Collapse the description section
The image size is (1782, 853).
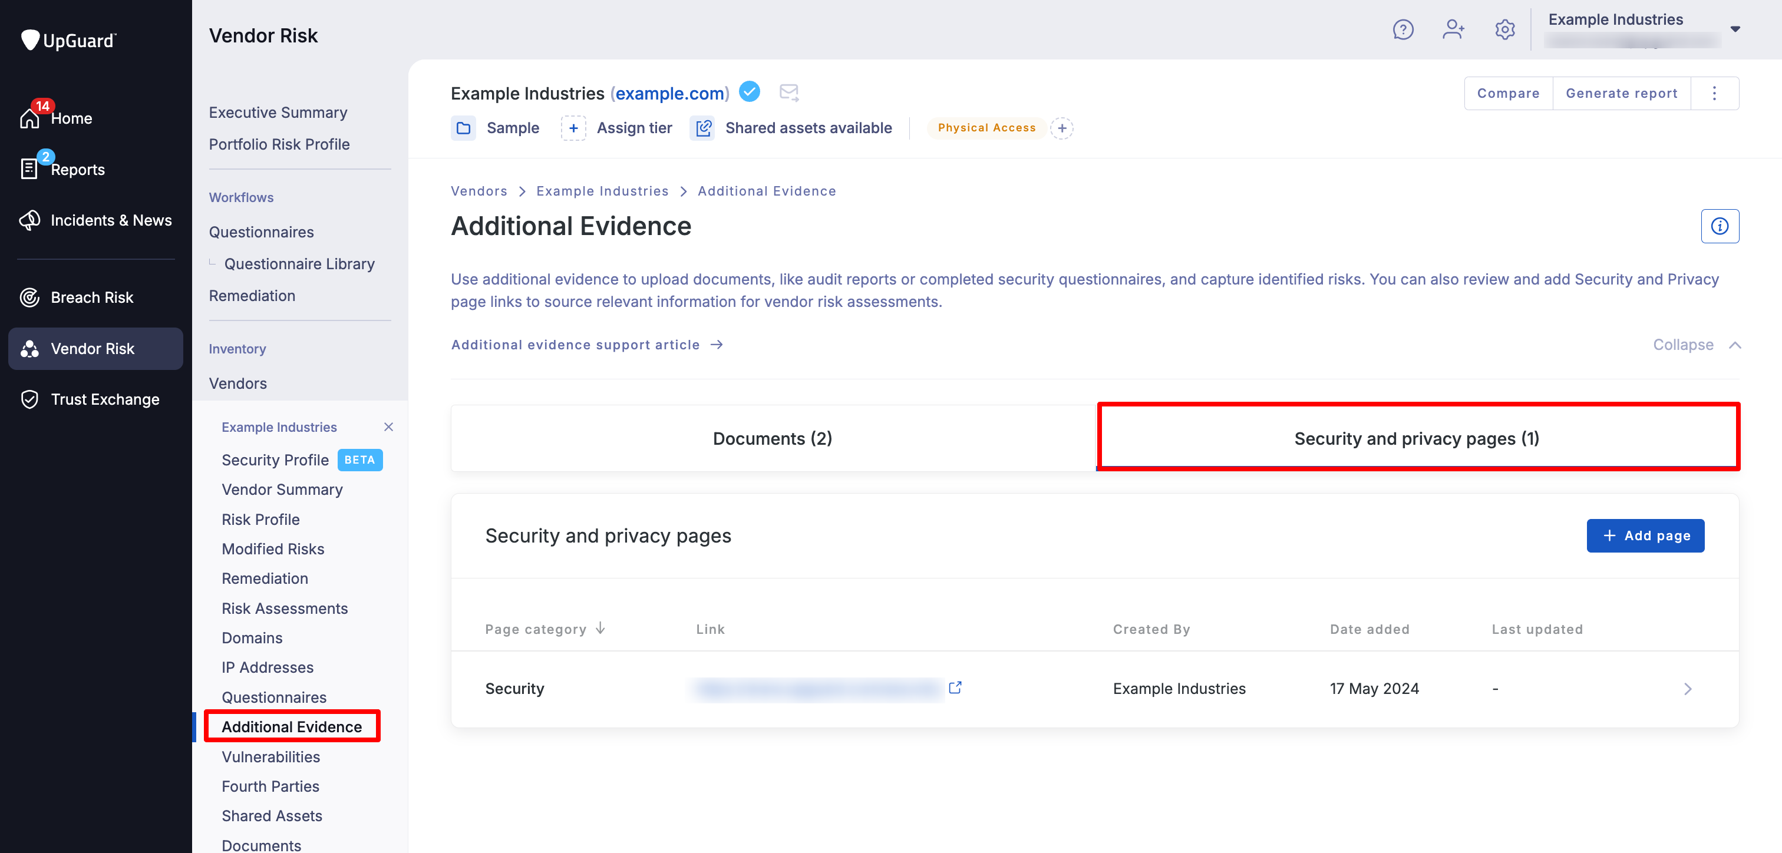tap(1696, 345)
